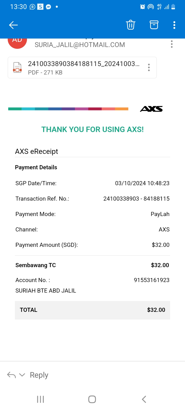Image resolution: width=185 pixels, height=411 pixels.
Task: Tap the Android home button
Action: click(x=92, y=399)
